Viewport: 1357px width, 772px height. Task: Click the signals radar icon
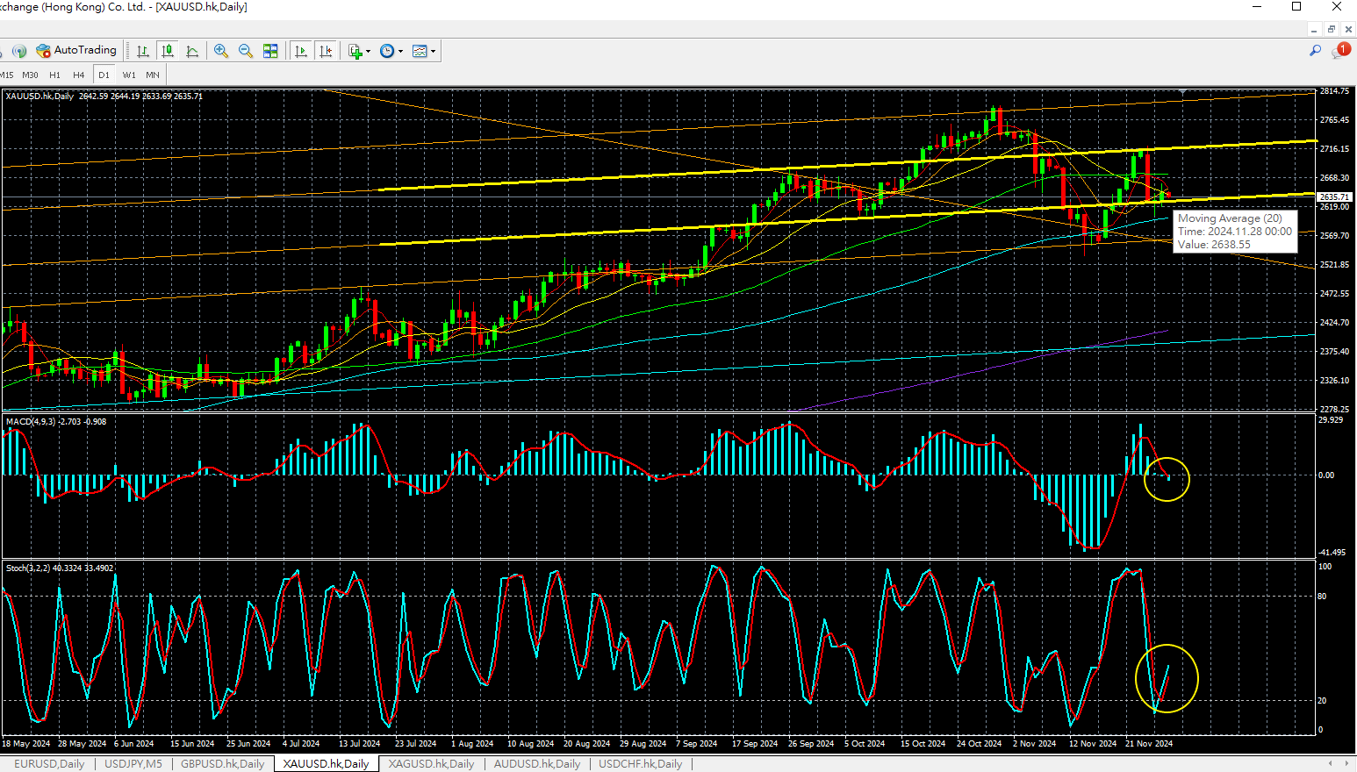tap(18, 51)
